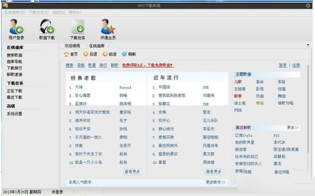Viewport: 315px width, 196px height.
Task: Click the 导航 link
Action: (81, 65)
